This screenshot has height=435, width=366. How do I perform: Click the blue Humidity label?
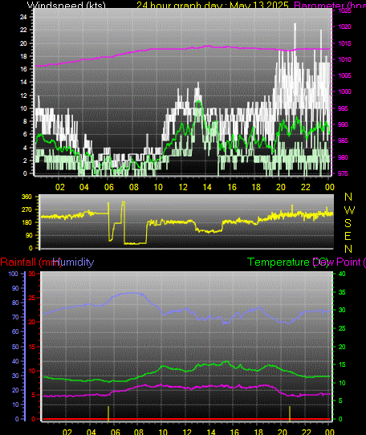tap(73, 262)
